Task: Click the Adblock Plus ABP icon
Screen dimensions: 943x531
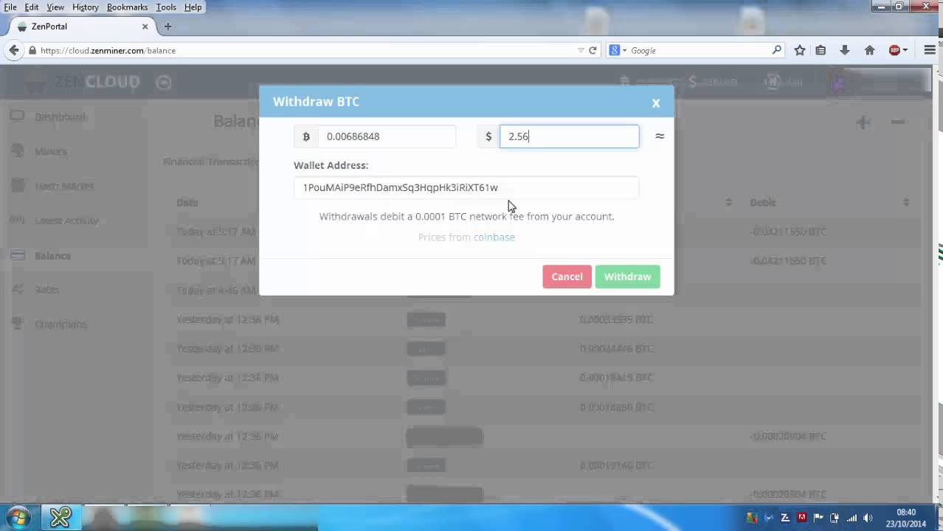Action: point(894,50)
